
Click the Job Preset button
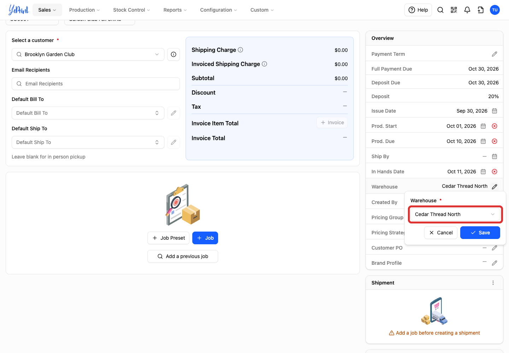coord(168,238)
